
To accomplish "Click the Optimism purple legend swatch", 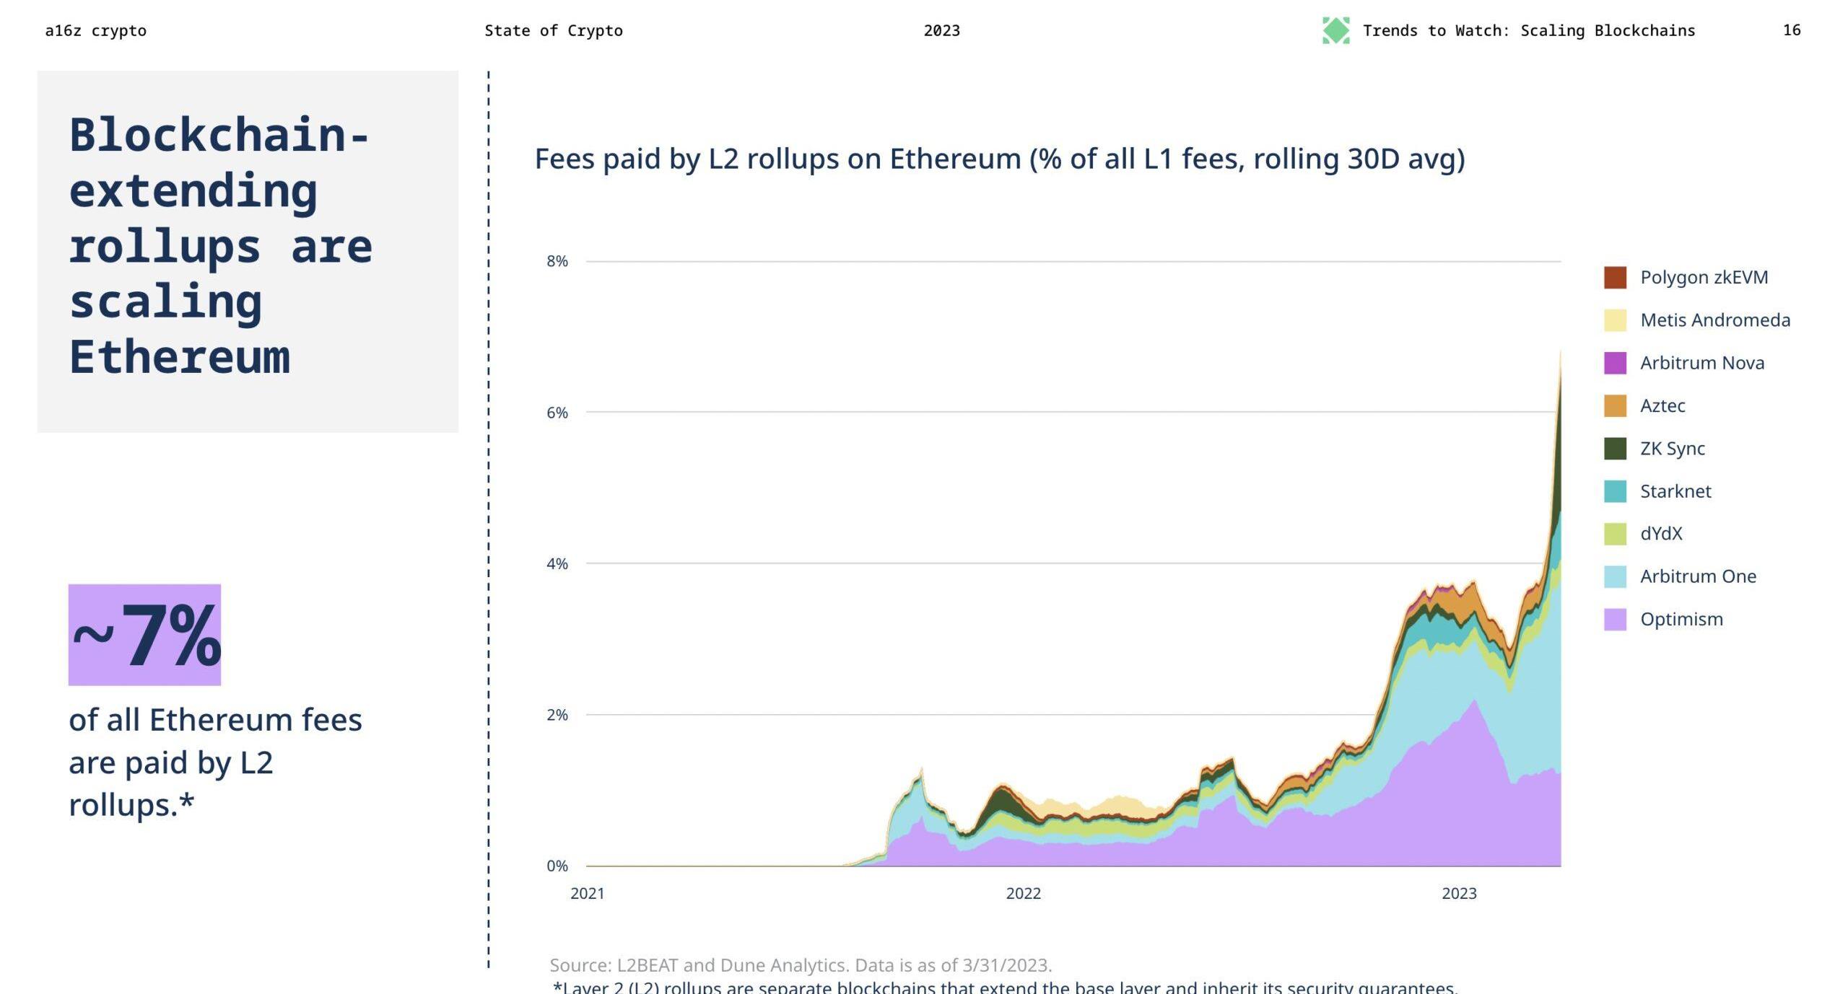I will pyautogui.click(x=1615, y=619).
